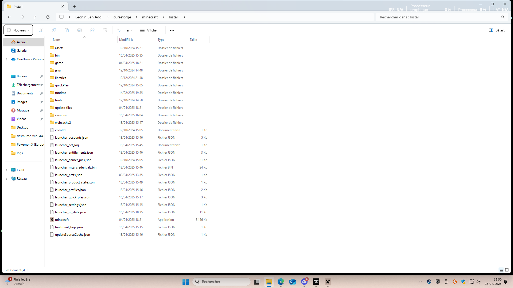The height and width of the screenshot is (288, 513).
Task: Sort by Taille column header
Action: click(199, 40)
